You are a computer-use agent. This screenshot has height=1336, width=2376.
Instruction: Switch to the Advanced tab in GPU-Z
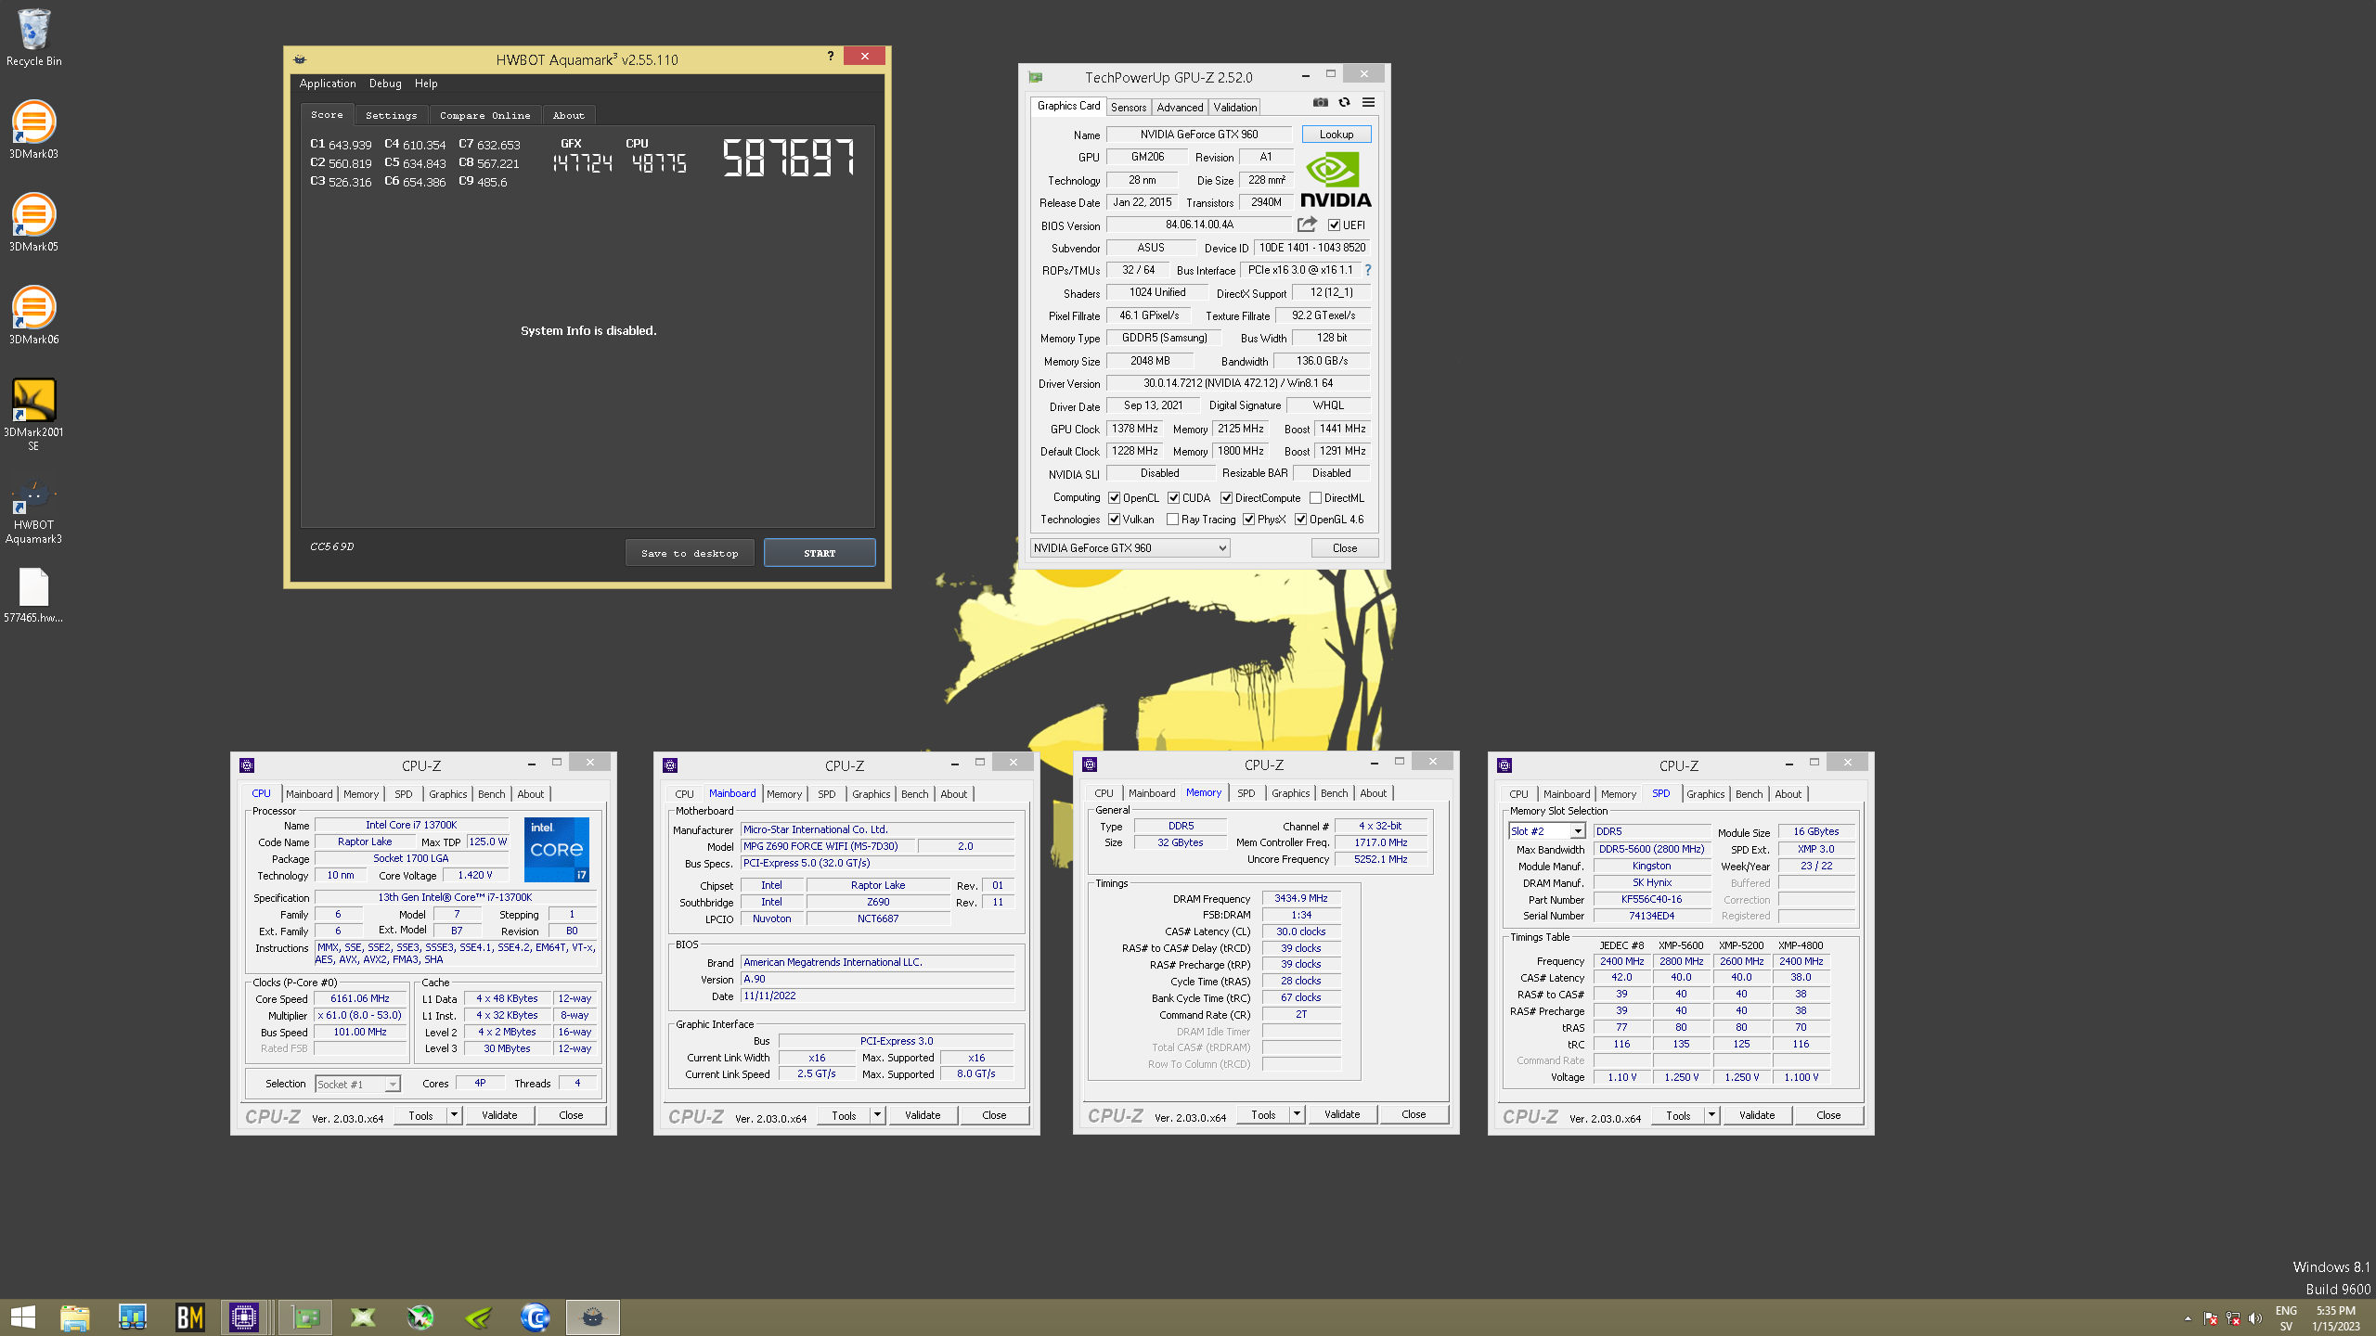click(1180, 108)
